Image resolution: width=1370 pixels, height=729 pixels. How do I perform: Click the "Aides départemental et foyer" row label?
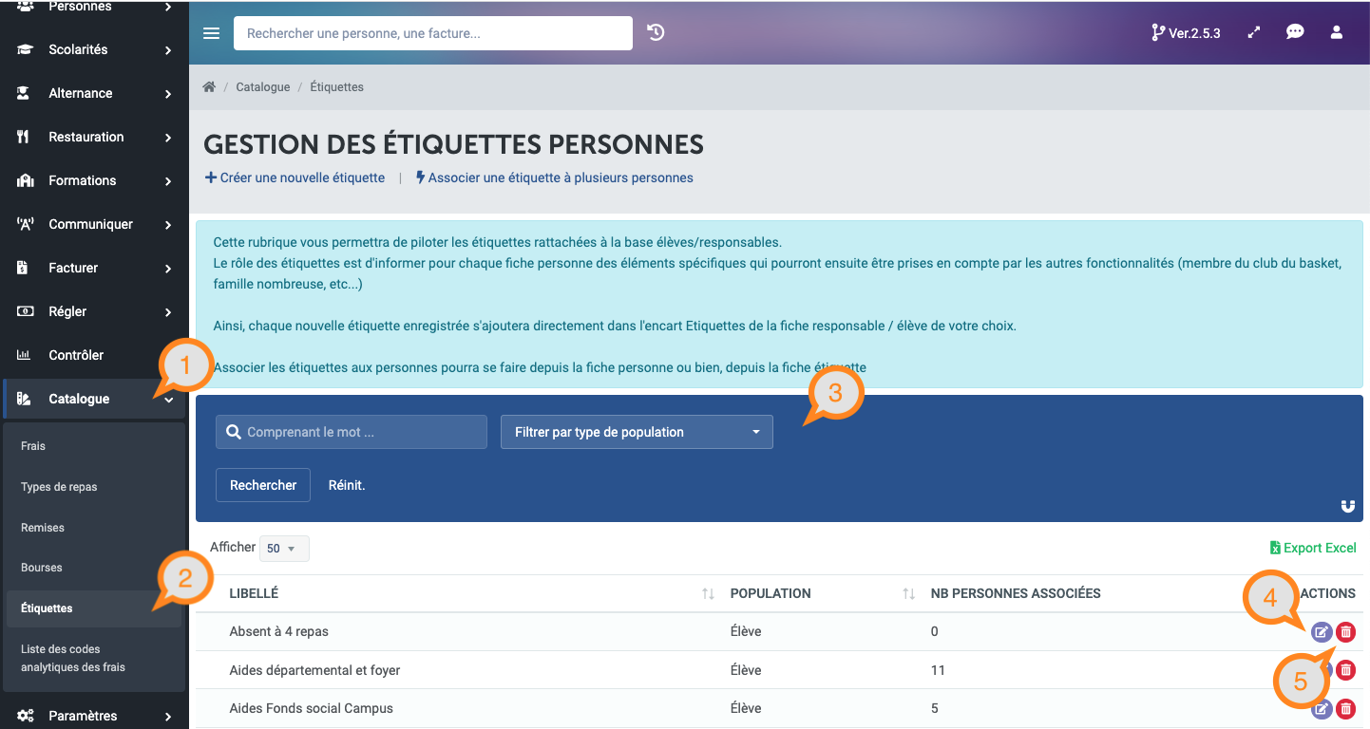pyautogui.click(x=314, y=670)
